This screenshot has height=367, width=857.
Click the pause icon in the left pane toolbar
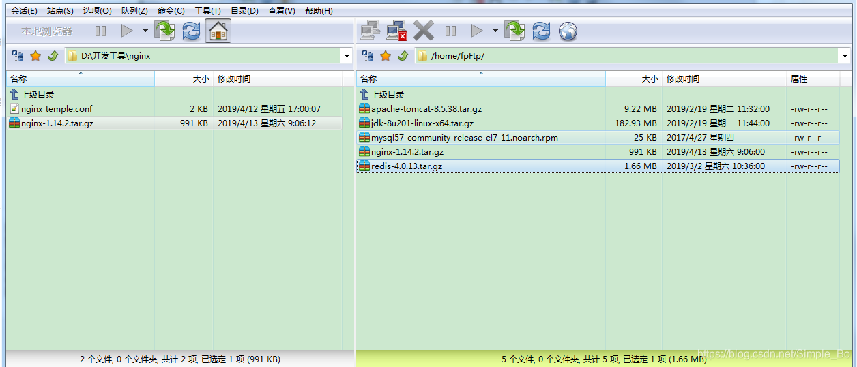coord(100,31)
